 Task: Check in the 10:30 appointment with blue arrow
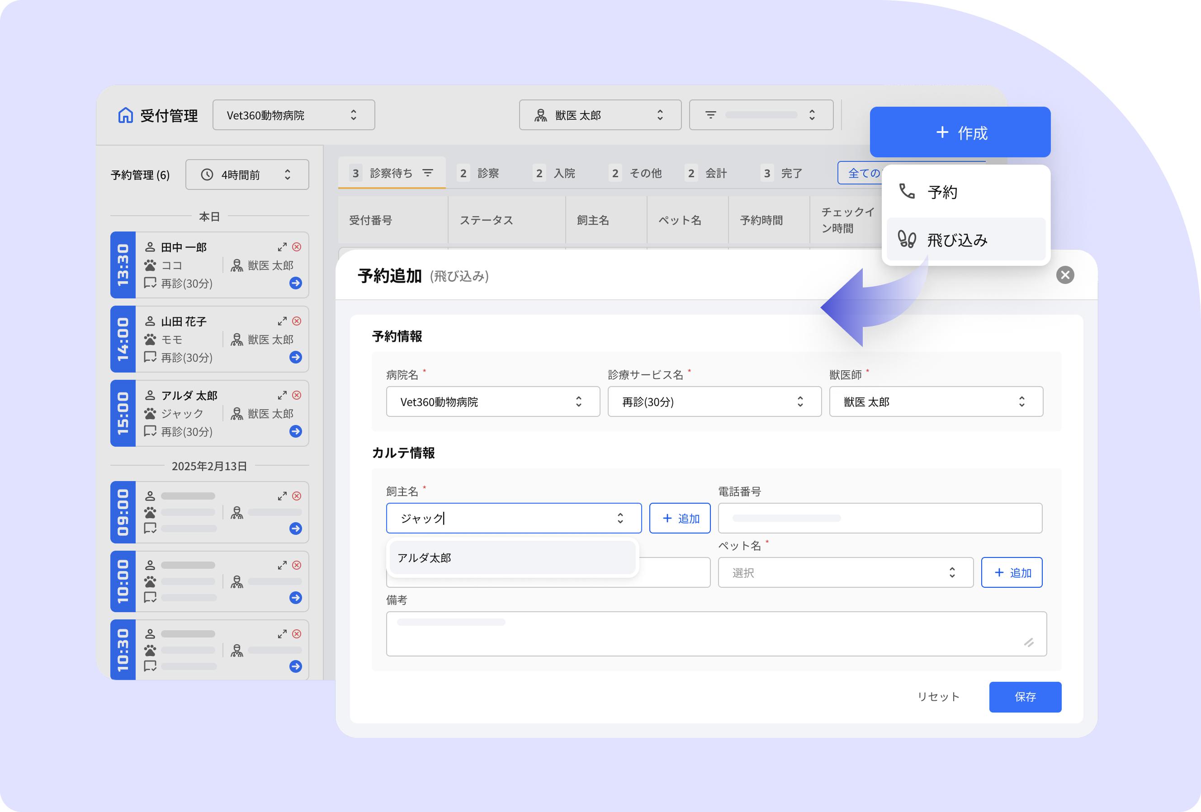pyautogui.click(x=296, y=666)
